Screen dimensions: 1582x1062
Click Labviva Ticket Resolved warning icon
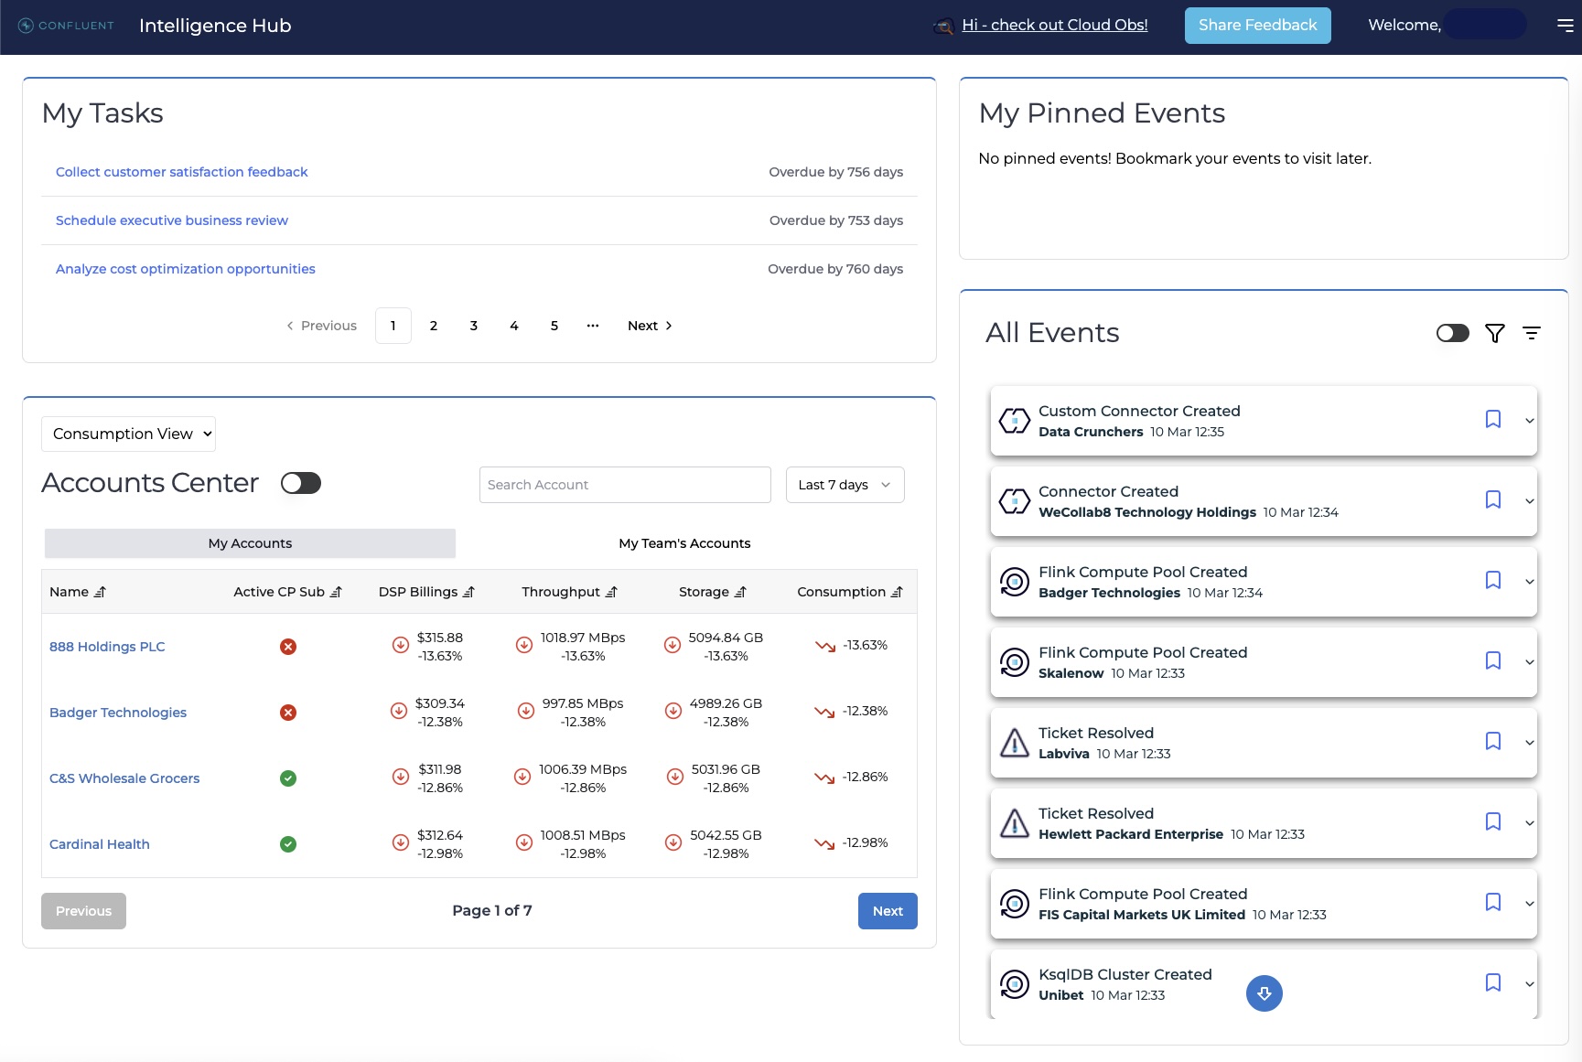click(1015, 743)
